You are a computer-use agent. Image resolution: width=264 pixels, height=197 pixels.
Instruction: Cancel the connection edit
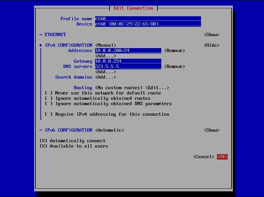(x=204, y=157)
